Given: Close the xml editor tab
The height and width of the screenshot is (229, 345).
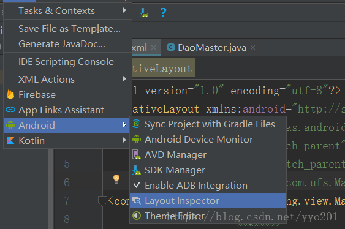Looking at the screenshot, I should (x=154, y=47).
